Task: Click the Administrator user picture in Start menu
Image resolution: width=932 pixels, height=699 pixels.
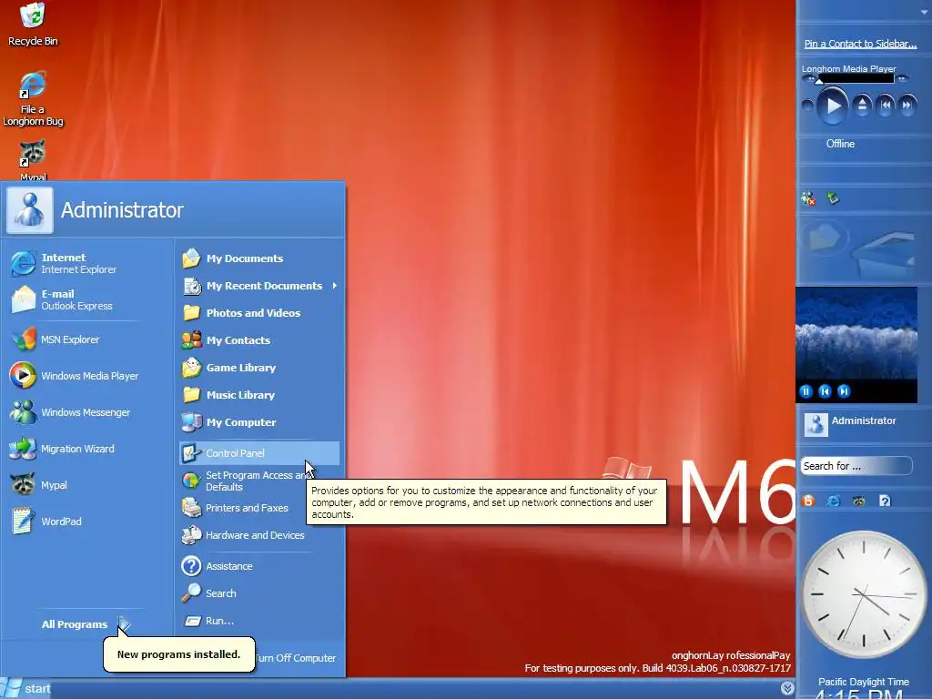Action: click(30, 210)
